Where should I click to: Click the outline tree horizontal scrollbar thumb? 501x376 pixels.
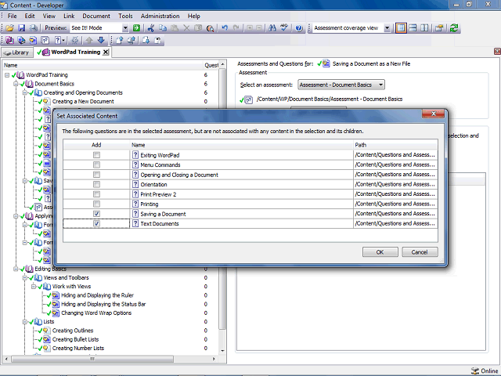pyautogui.click(x=92, y=359)
